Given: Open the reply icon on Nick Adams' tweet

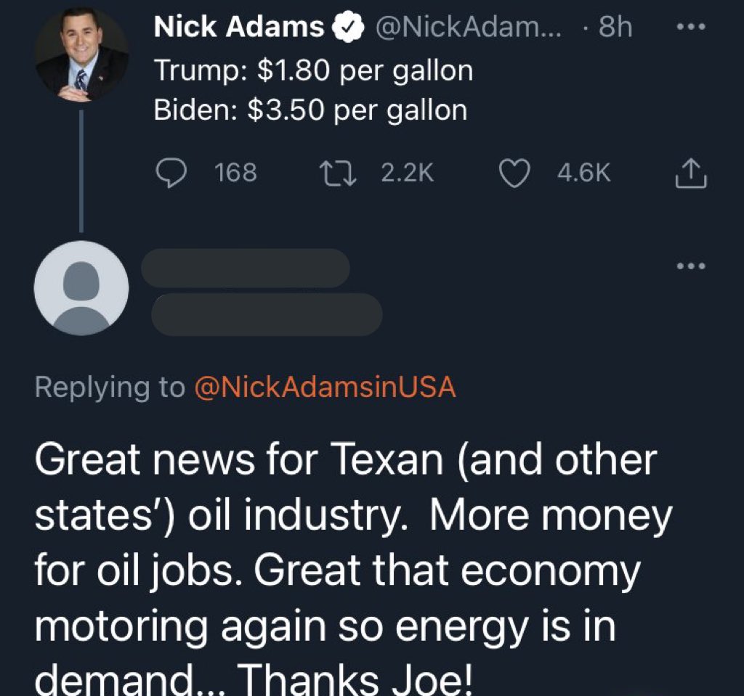Looking at the screenshot, I should (x=171, y=173).
